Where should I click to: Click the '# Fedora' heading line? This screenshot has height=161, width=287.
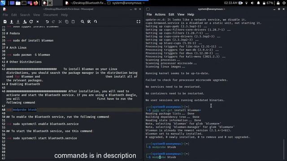(13, 34)
